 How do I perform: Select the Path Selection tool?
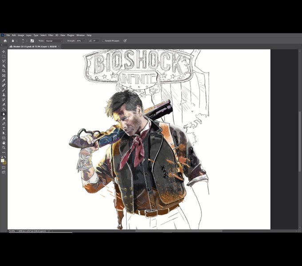tap(4, 133)
